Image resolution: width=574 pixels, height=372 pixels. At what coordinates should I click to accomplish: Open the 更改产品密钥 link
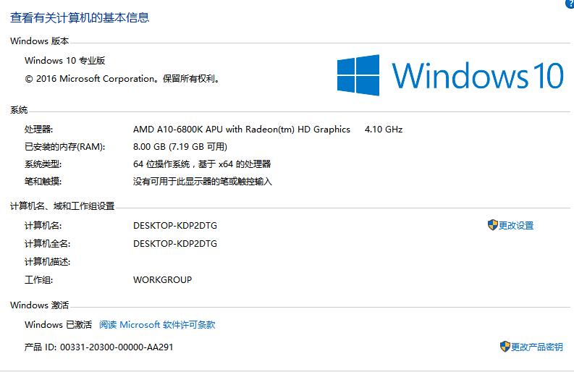click(536, 347)
